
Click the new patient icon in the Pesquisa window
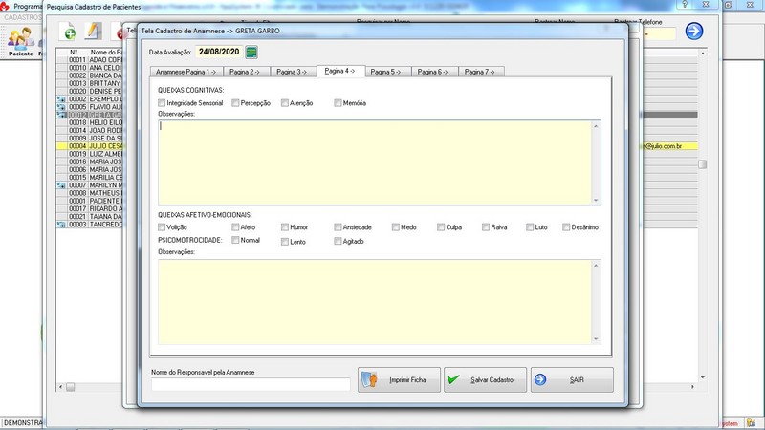click(68, 32)
